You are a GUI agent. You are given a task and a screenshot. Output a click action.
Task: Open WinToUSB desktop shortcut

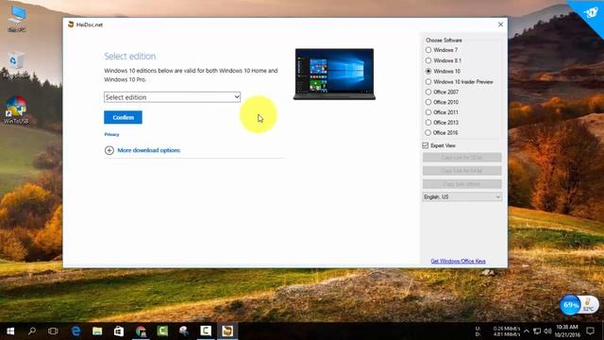tap(16, 110)
